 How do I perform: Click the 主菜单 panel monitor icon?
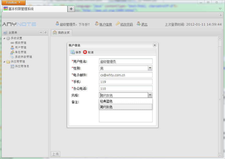pyautogui.click(x=5, y=33)
